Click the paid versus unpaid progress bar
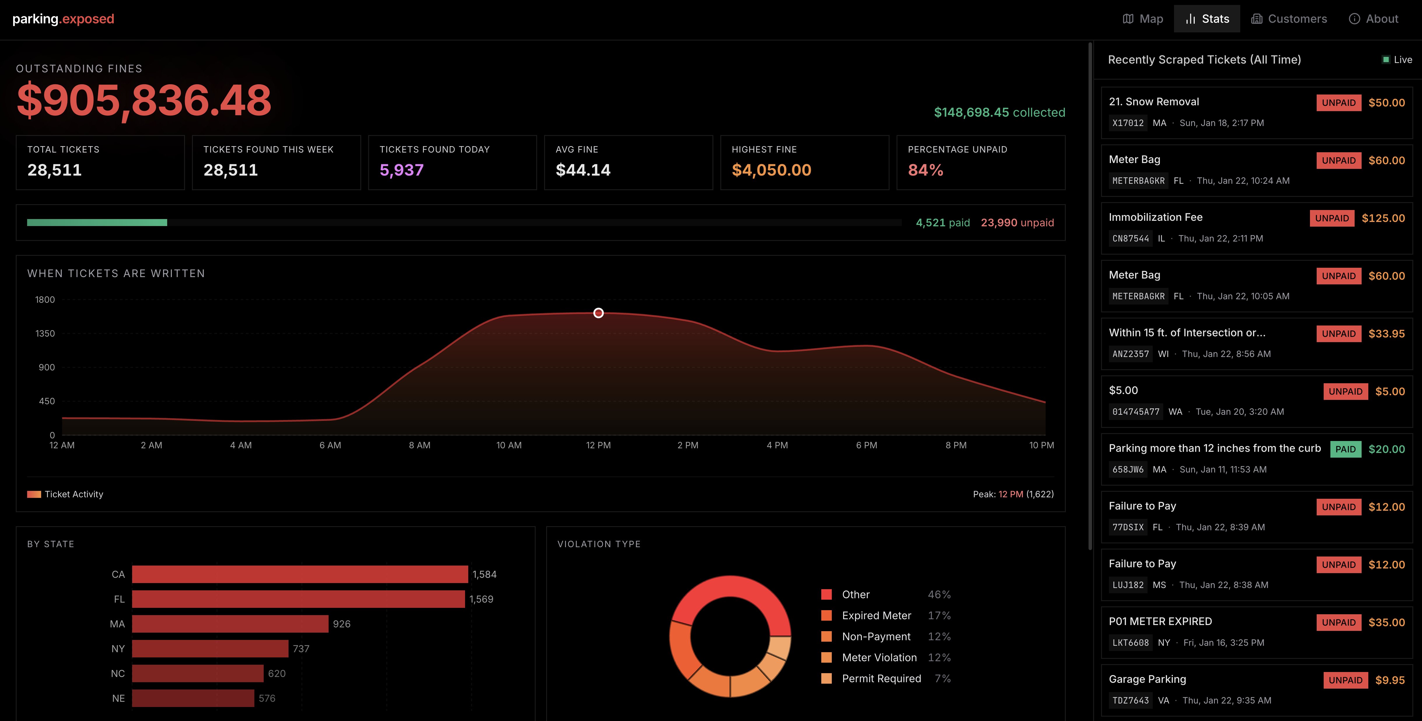 pyautogui.click(x=464, y=223)
